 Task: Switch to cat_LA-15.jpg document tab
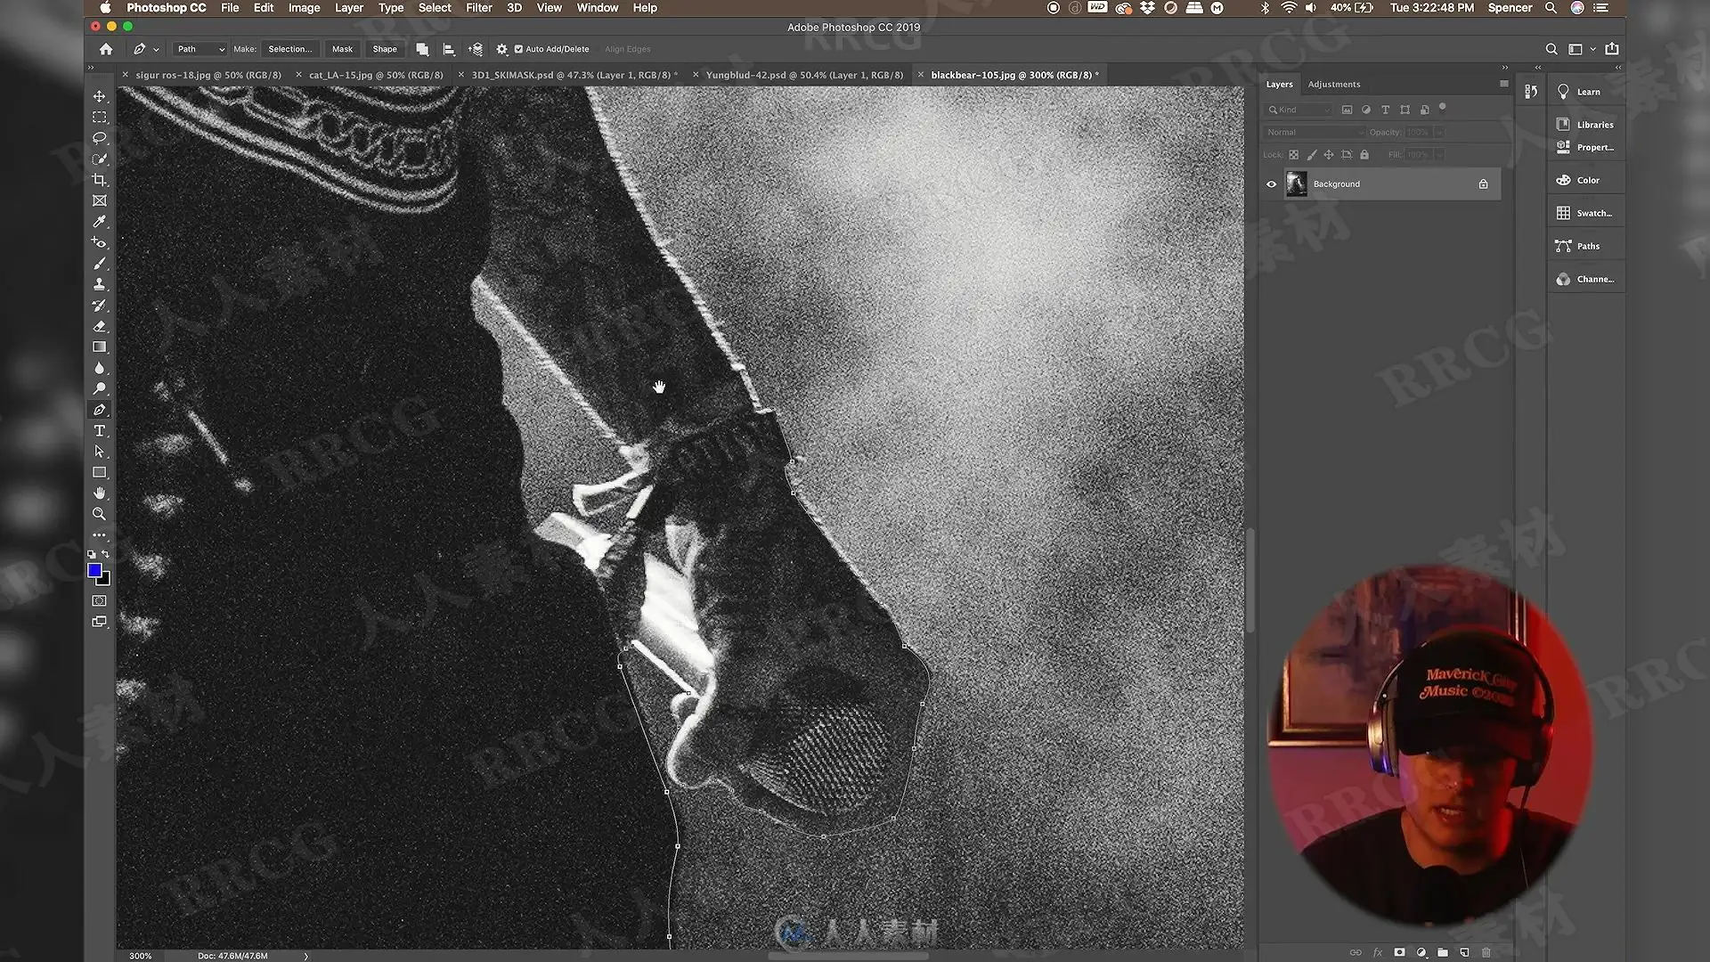(376, 75)
